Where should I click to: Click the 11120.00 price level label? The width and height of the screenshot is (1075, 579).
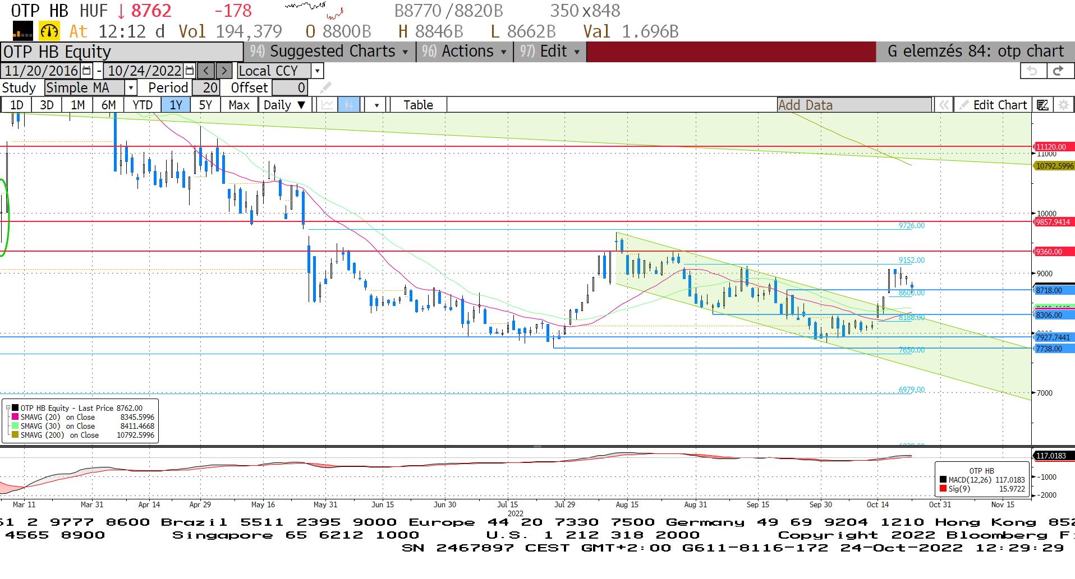pyautogui.click(x=1054, y=147)
